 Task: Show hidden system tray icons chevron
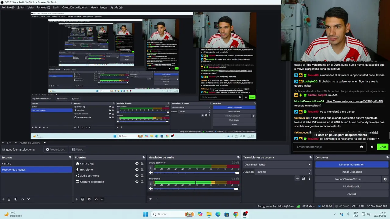click(335, 214)
